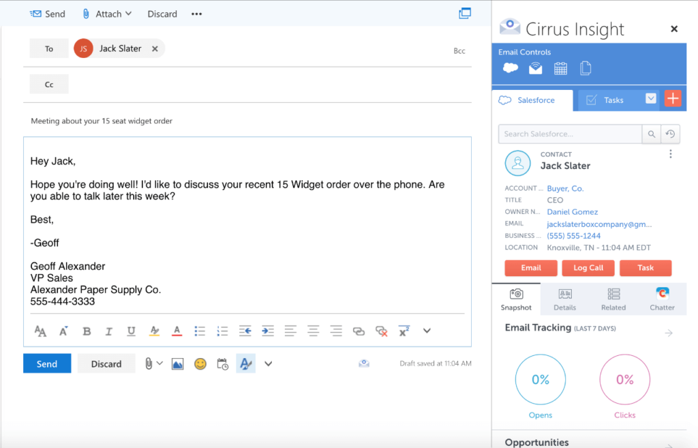698x448 pixels.
Task: Change the font size icon
Action: click(40, 331)
